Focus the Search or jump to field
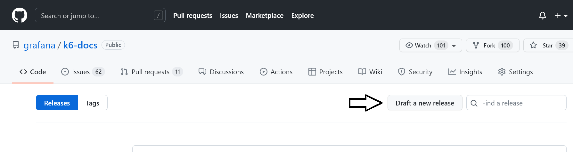Screen dimensions: 573x152 (100, 15)
